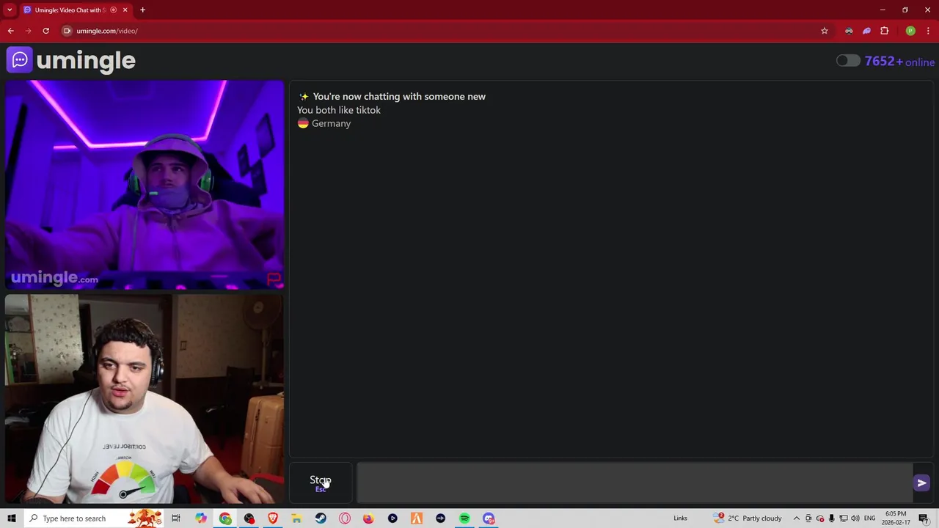
Task: Open the green Chrome profile avatar
Action: coord(910,31)
